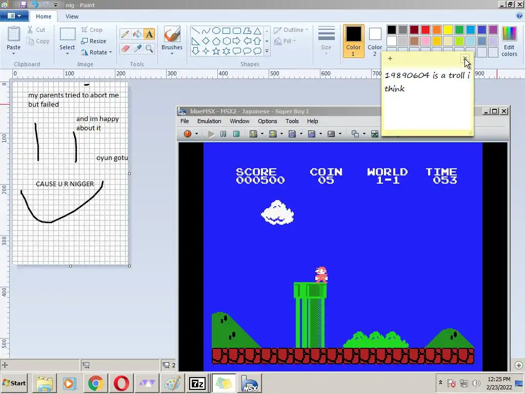
Task: Open the Paint application menu button
Action: [14, 16]
